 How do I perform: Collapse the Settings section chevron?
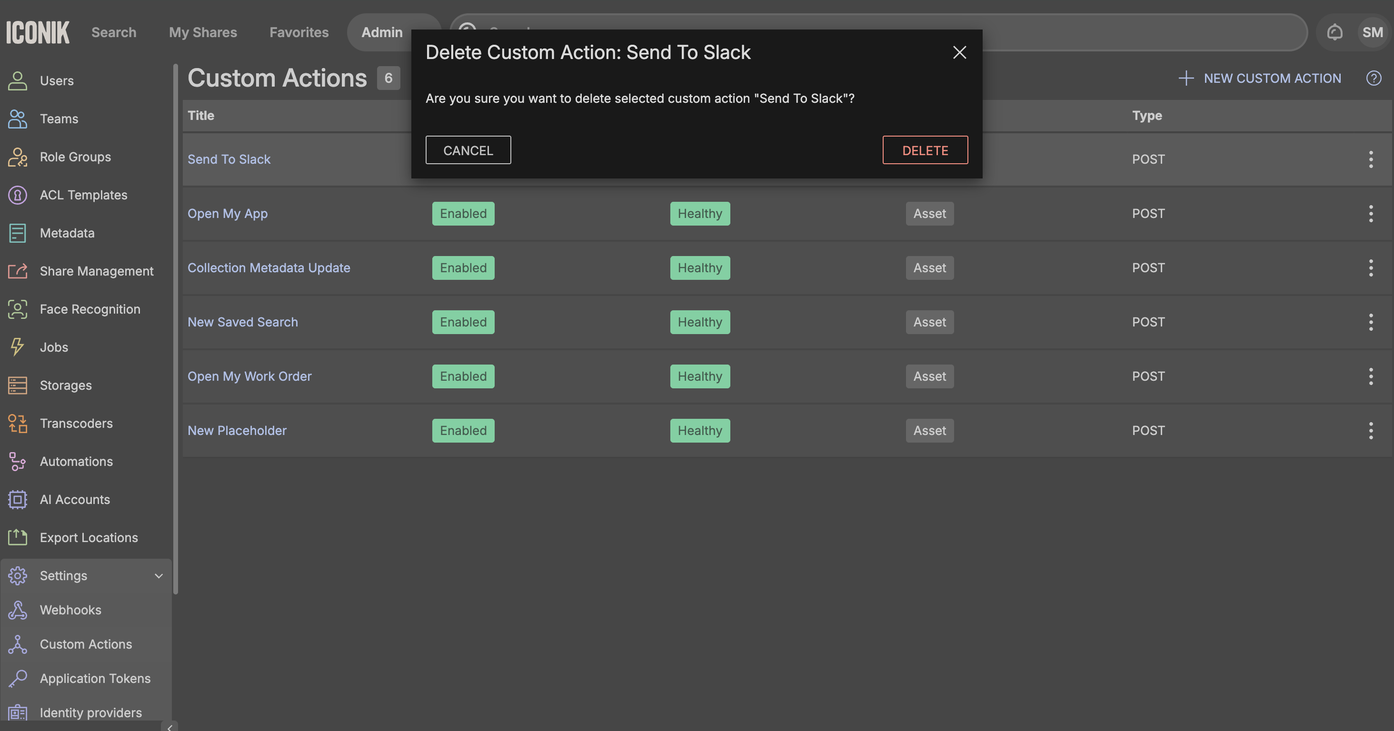tap(159, 576)
